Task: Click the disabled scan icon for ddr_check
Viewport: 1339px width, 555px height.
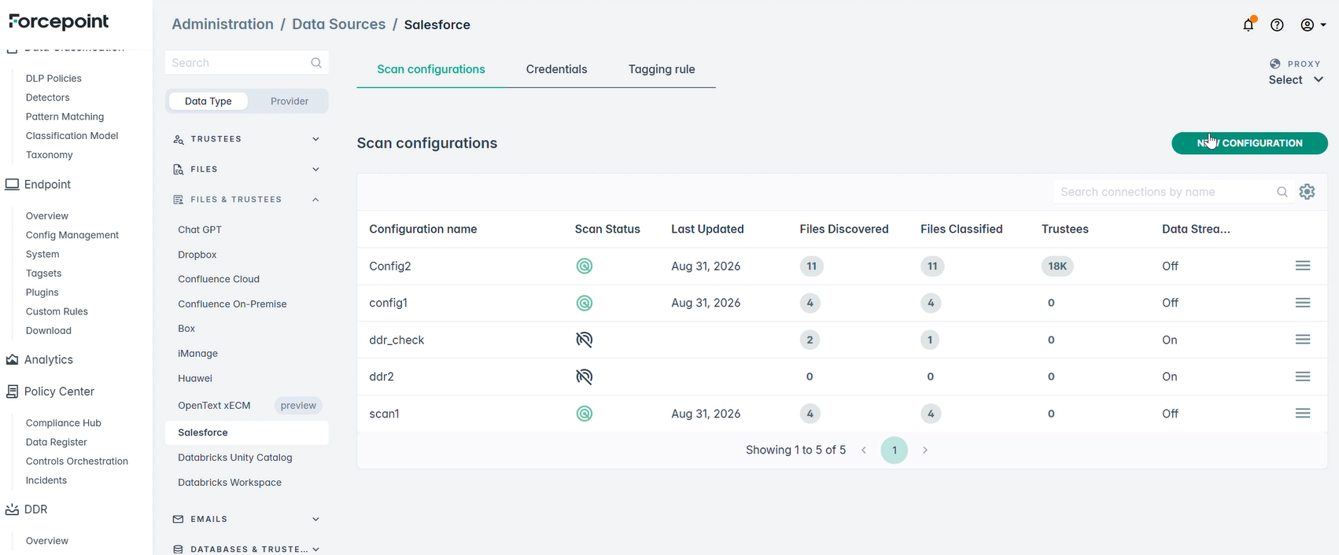Action: pos(585,340)
